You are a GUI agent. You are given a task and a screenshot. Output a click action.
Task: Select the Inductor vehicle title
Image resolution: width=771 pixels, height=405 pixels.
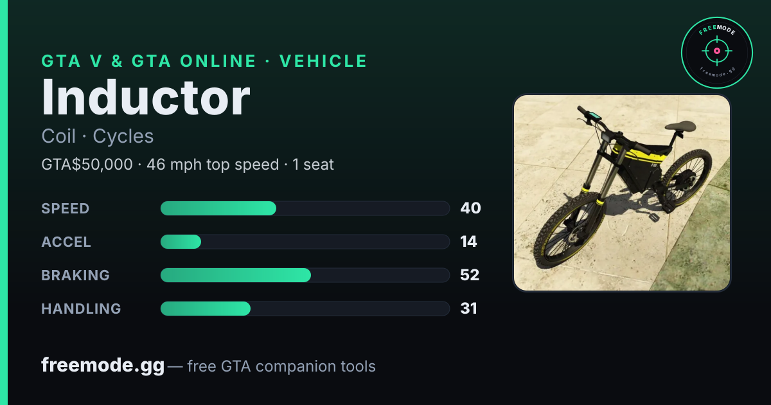pos(146,97)
